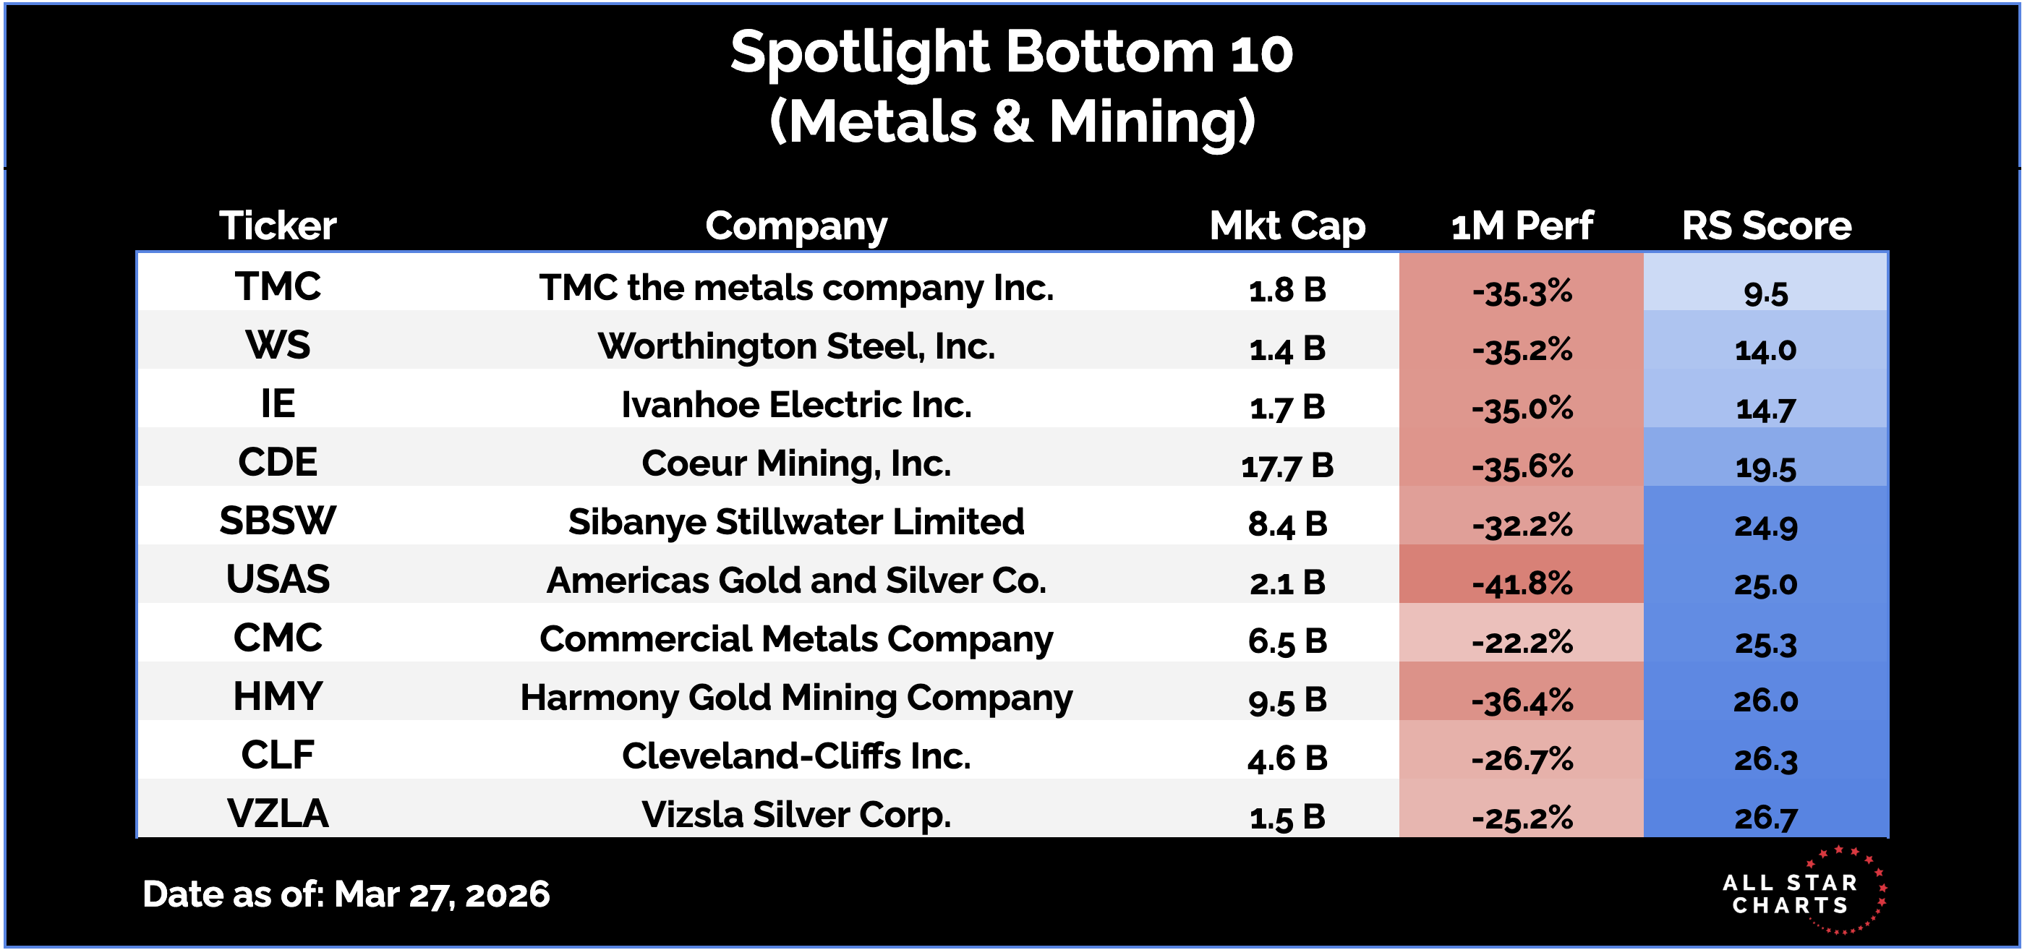Click the Ticker column header

click(278, 226)
